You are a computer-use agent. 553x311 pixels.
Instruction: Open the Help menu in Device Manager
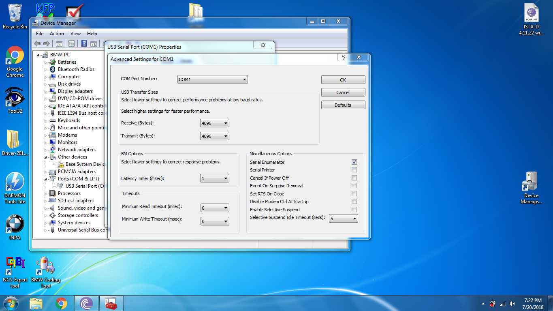(x=92, y=34)
